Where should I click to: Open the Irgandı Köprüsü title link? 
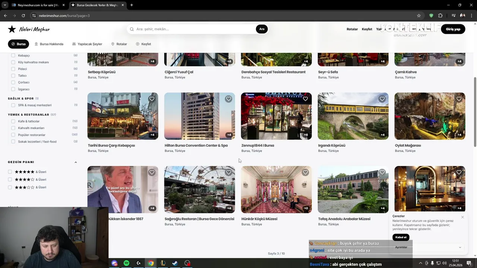(x=332, y=146)
